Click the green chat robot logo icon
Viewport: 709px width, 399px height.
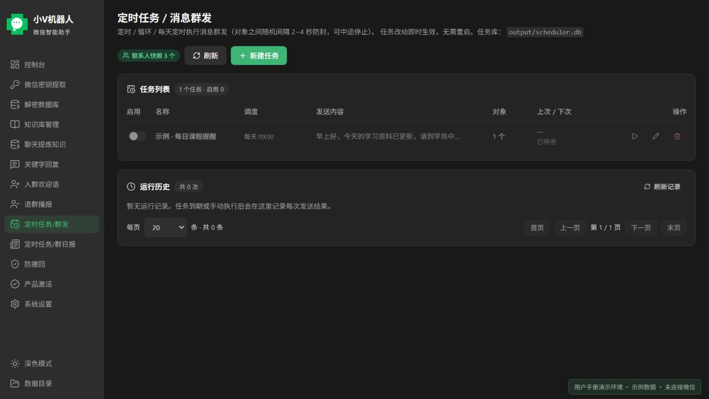click(x=17, y=24)
